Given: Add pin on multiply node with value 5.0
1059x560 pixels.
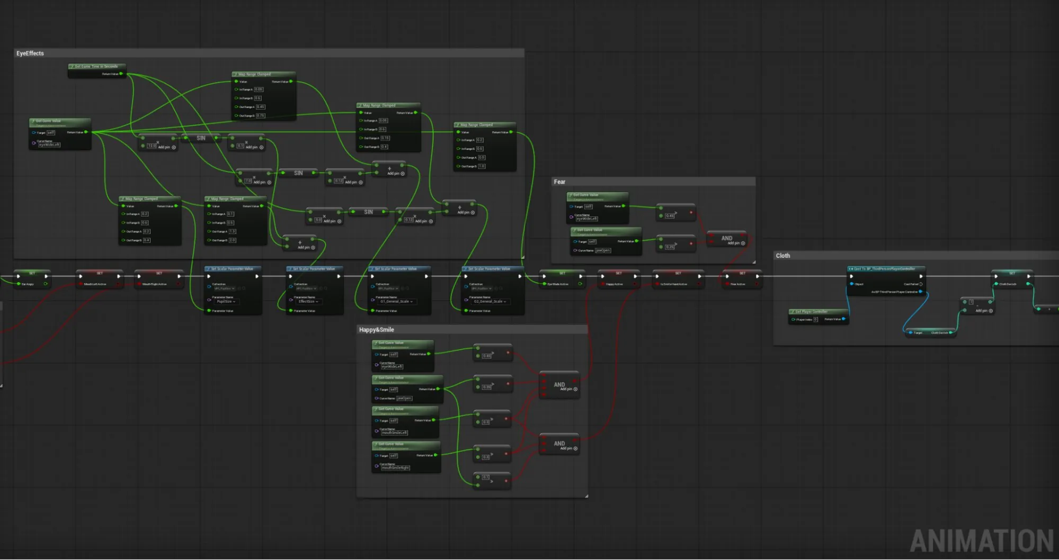Looking at the screenshot, I should 333,221.
